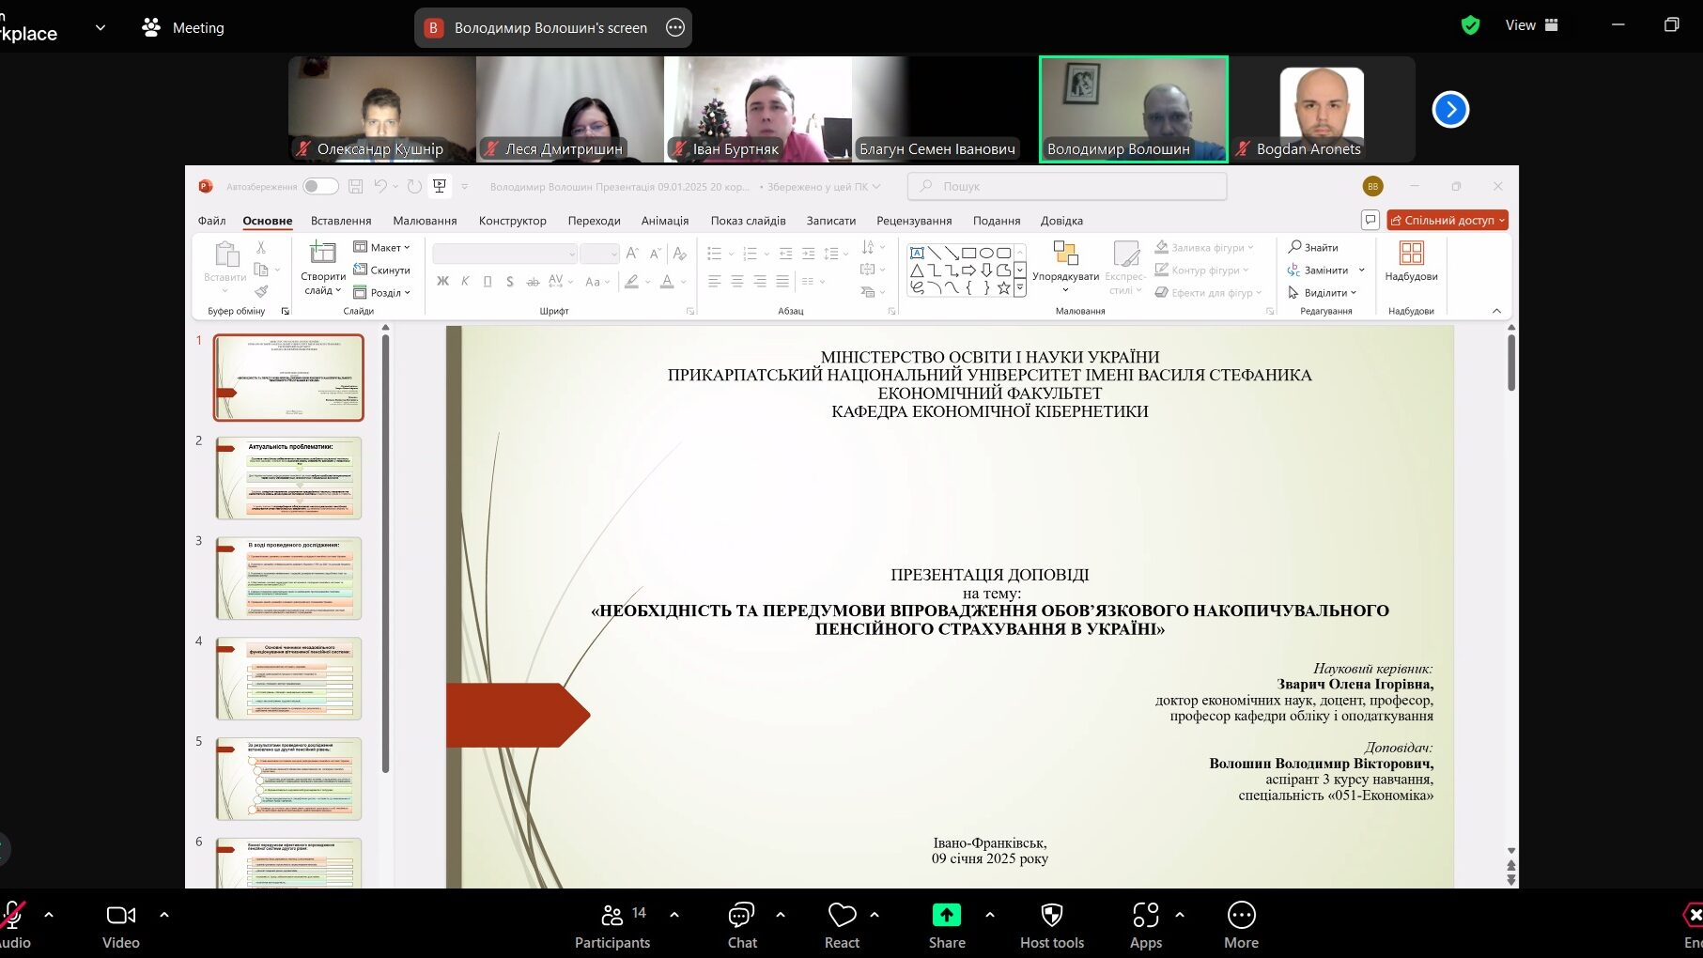This screenshot has height=958, width=1703.
Task: Open the Participants list
Action: tap(612, 916)
